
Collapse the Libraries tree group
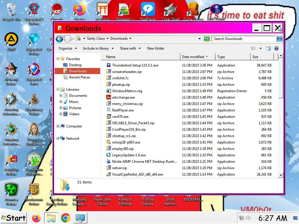click(x=58, y=89)
